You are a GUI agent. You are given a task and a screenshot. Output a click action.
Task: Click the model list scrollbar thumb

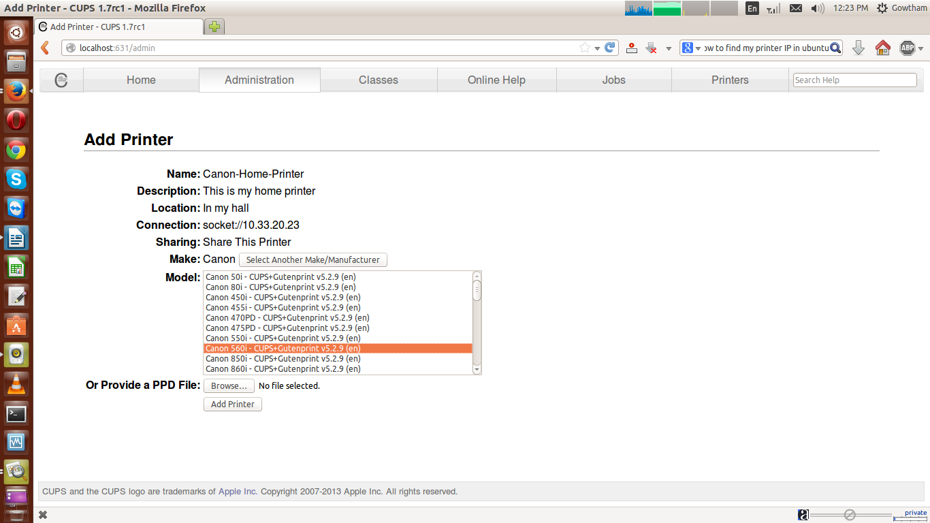coord(477,290)
